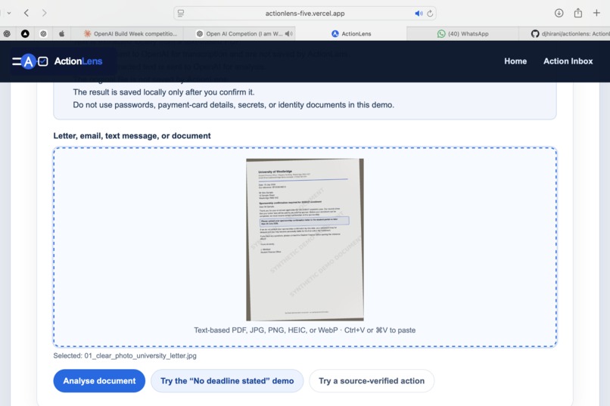The image size is (610, 406).
Task: Open a new tab with the plus icon
Action: click(596, 13)
